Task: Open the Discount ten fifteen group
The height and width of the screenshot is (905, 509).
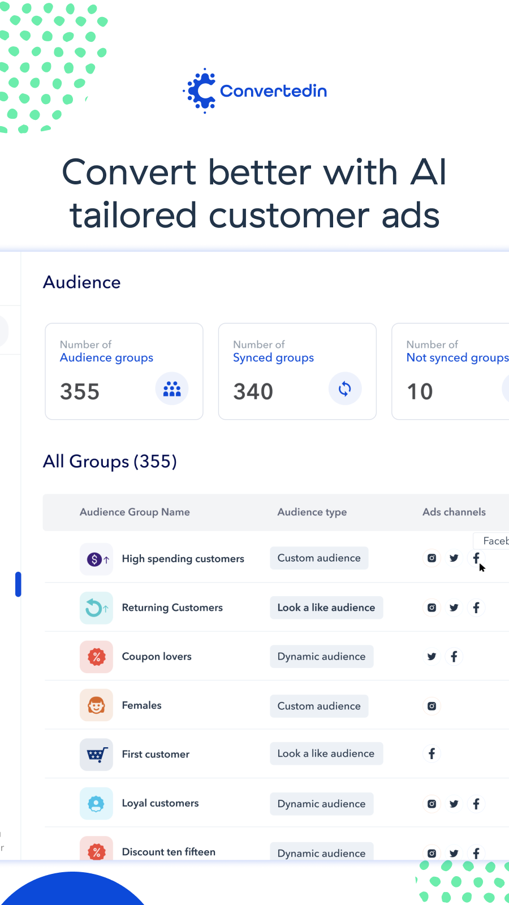Action: 169,852
